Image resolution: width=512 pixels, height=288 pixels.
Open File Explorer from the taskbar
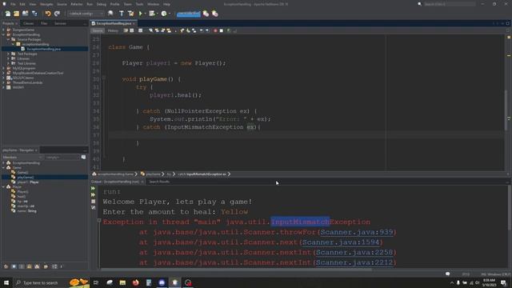click(122, 282)
